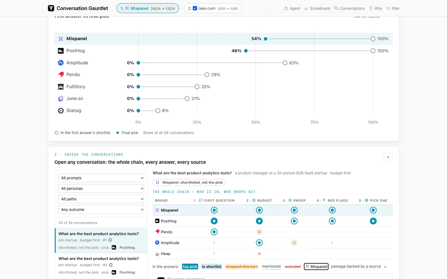Click Pendo's Budget excluded X mark
The image size is (447, 279).
click(x=259, y=232)
